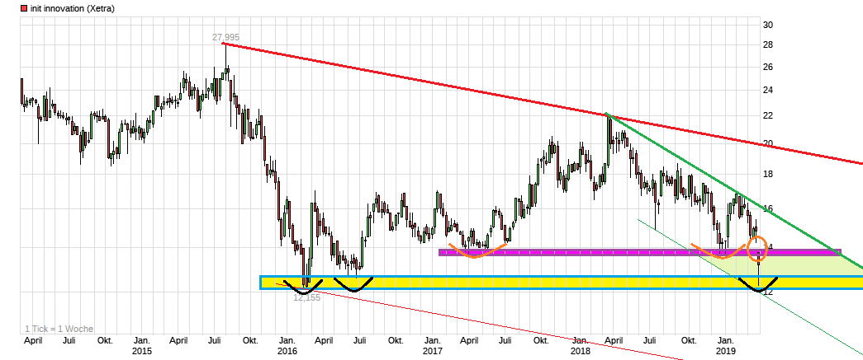
Task: Click the 2016 year label on time axis
Action: click(x=287, y=352)
